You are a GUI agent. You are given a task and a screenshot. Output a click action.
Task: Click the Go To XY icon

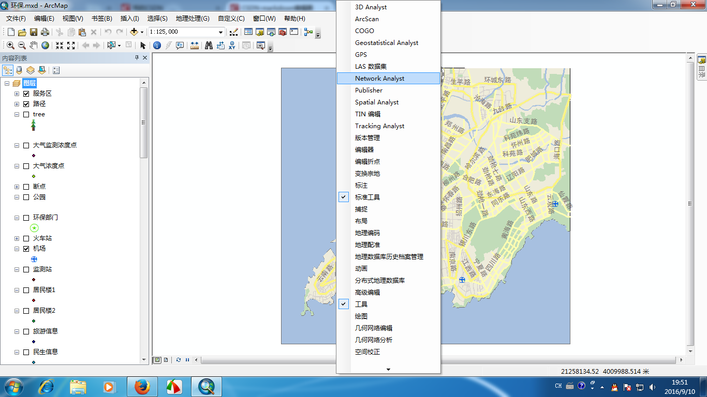tap(232, 45)
